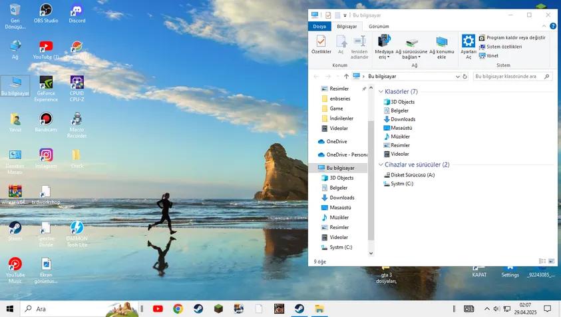Switch to the Bilgisayar ribbon tab

347,26
